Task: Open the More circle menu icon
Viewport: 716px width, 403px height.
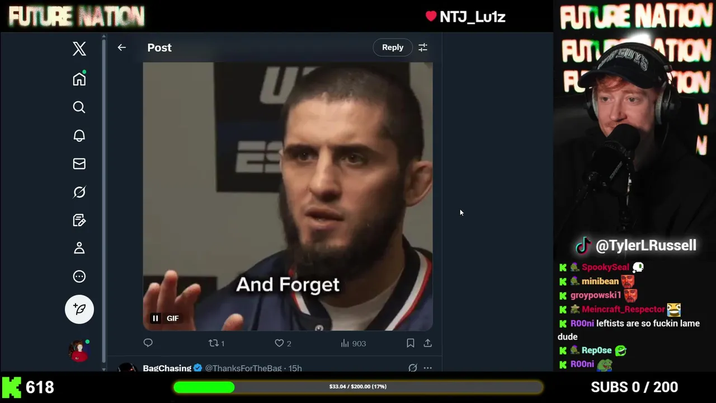Action: (79, 276)
